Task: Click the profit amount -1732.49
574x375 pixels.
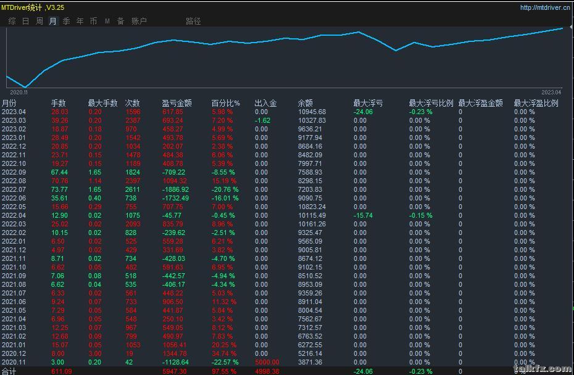Action: [x=176, y=198]
